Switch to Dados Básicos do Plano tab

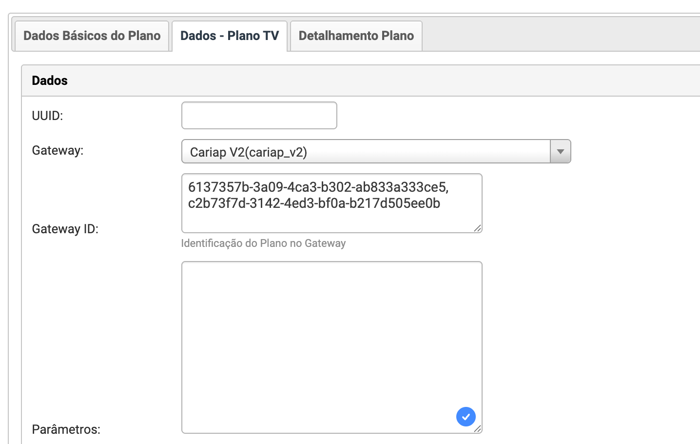pyautogui.click(x=92, y=36)
